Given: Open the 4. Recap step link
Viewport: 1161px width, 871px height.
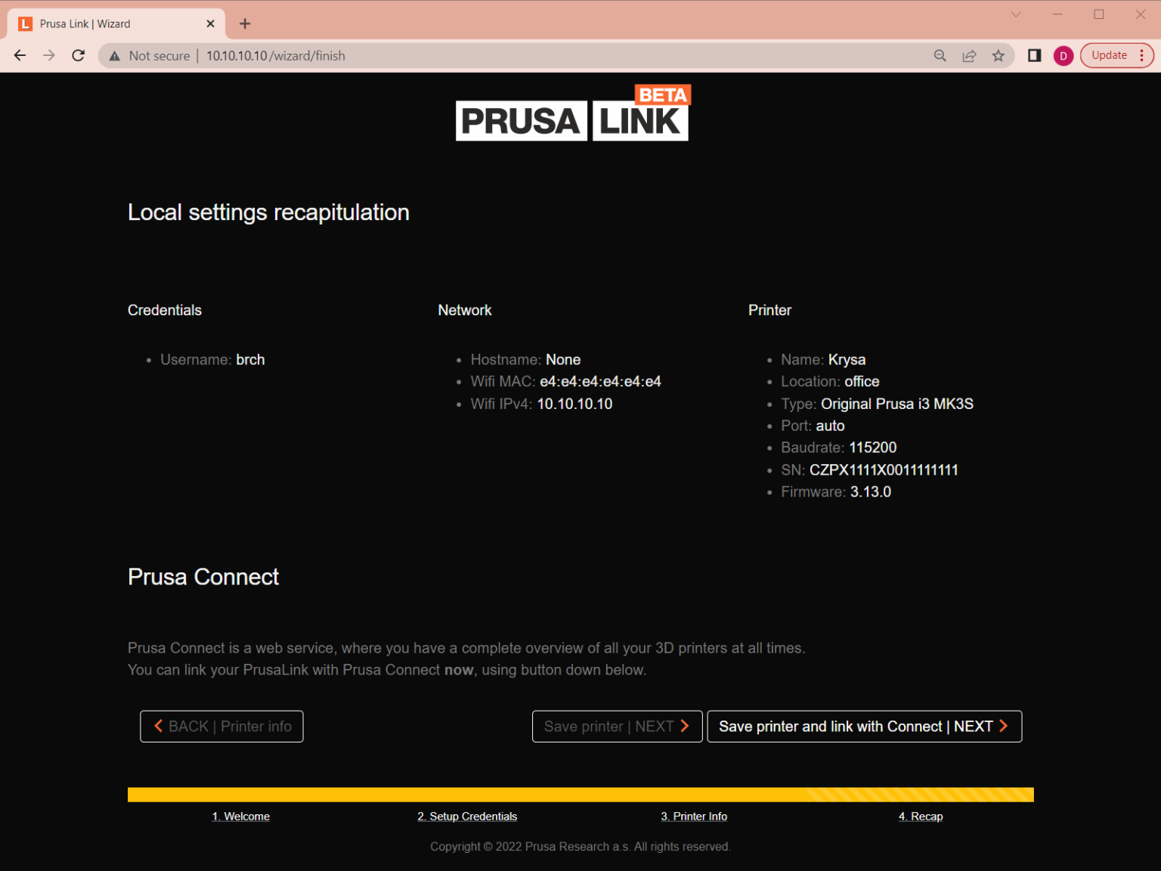Looking at the screenshot, I should point(921,816).
